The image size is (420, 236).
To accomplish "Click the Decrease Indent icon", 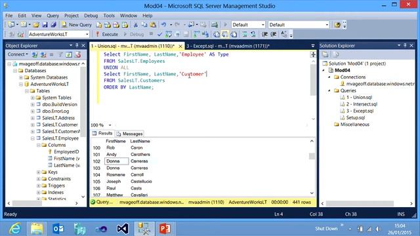I will click(x=264, y=34).
